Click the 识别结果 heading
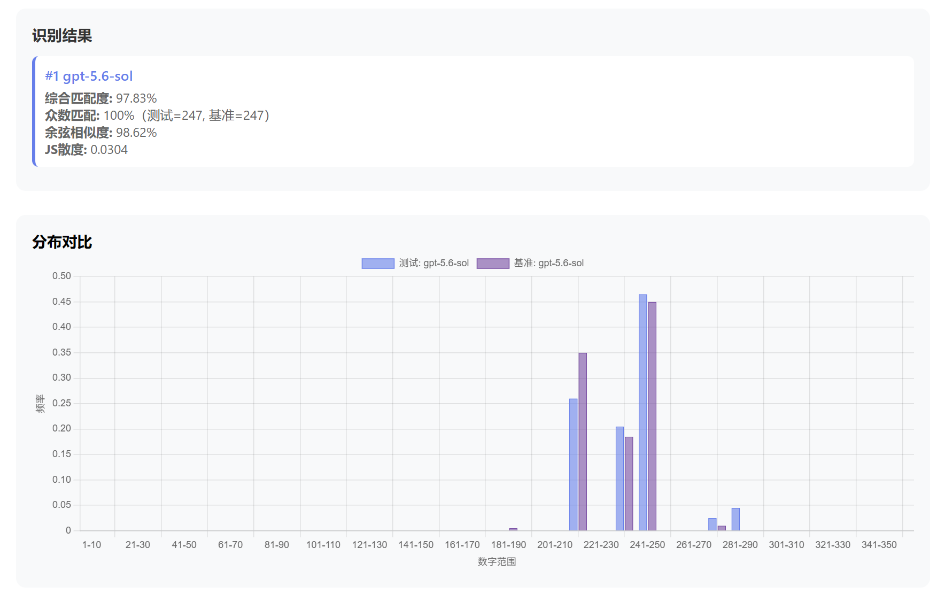937x594 pixels. point(62,36)
